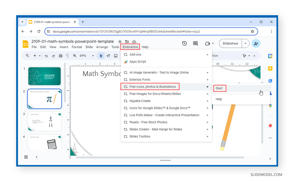Click the Extensions menu
This screenshot has width=294, height=182.
130,47
